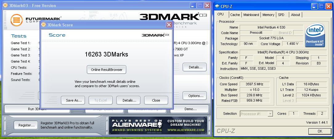
Task: Minimize the CPU-Z window
Action: tap(314, 6)
